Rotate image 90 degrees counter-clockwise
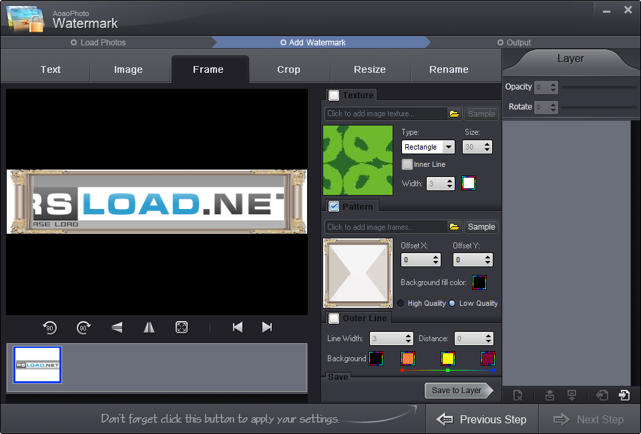The image size is (641, 434). 49,327
